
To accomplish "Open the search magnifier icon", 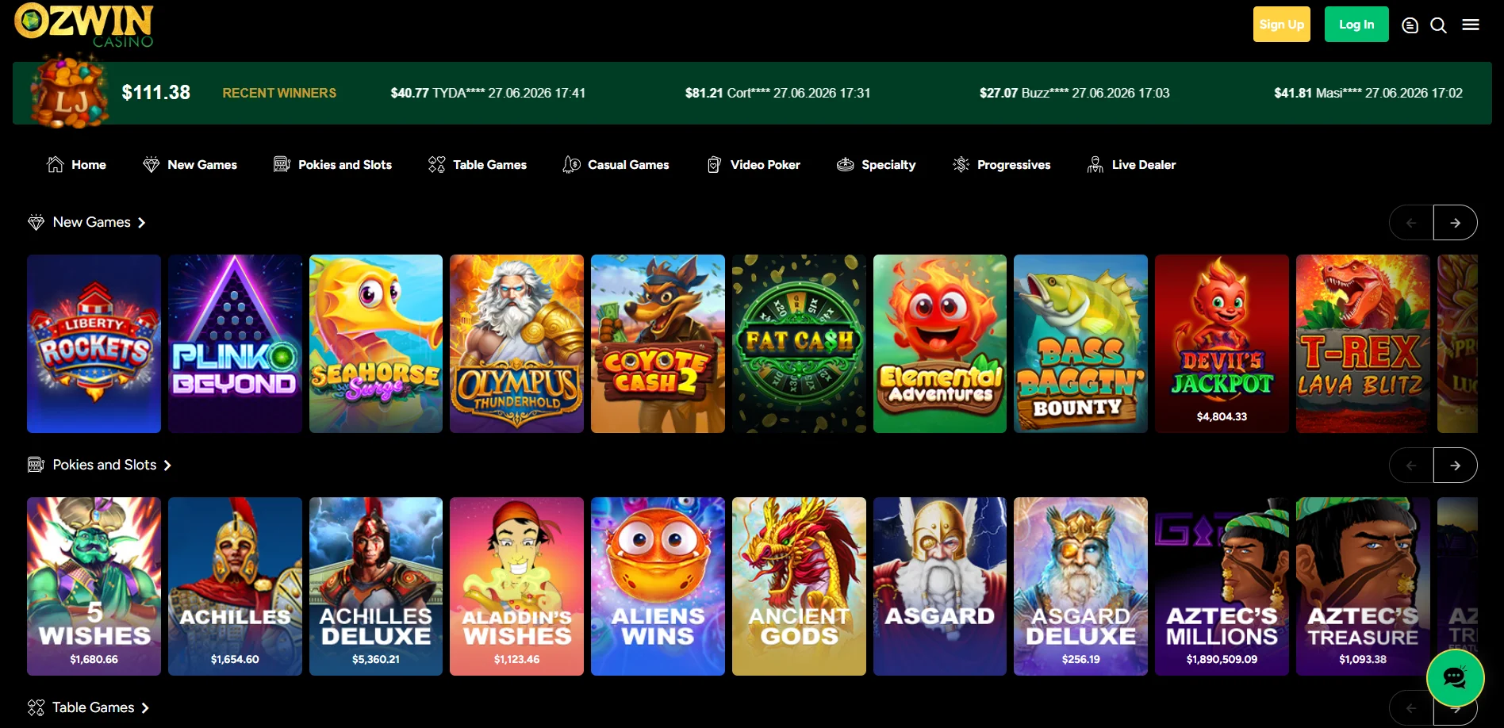I will pos(1438,25).
